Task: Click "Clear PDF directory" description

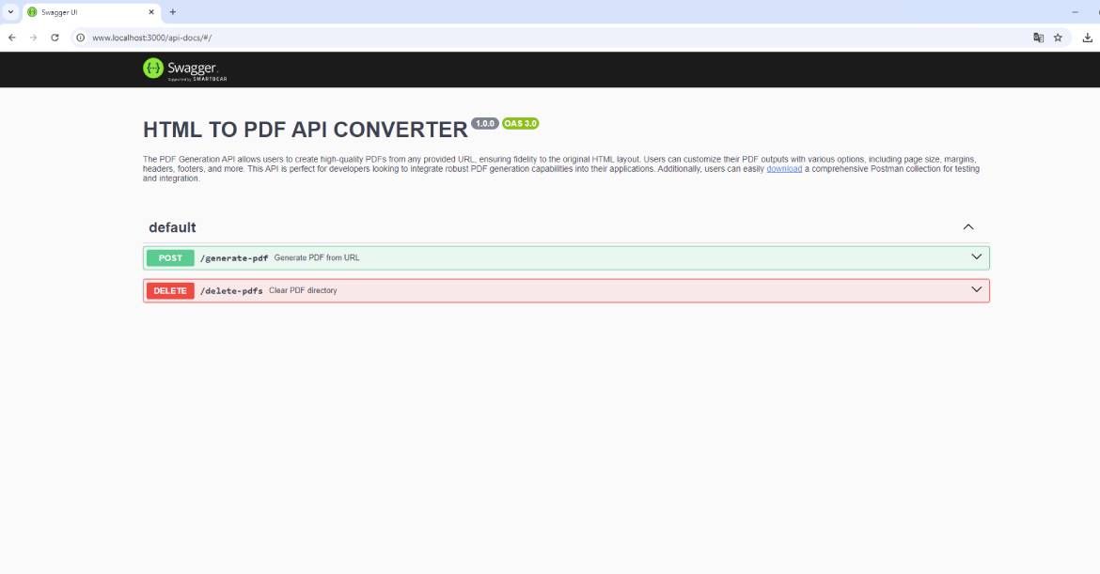Action: [303, 290]
